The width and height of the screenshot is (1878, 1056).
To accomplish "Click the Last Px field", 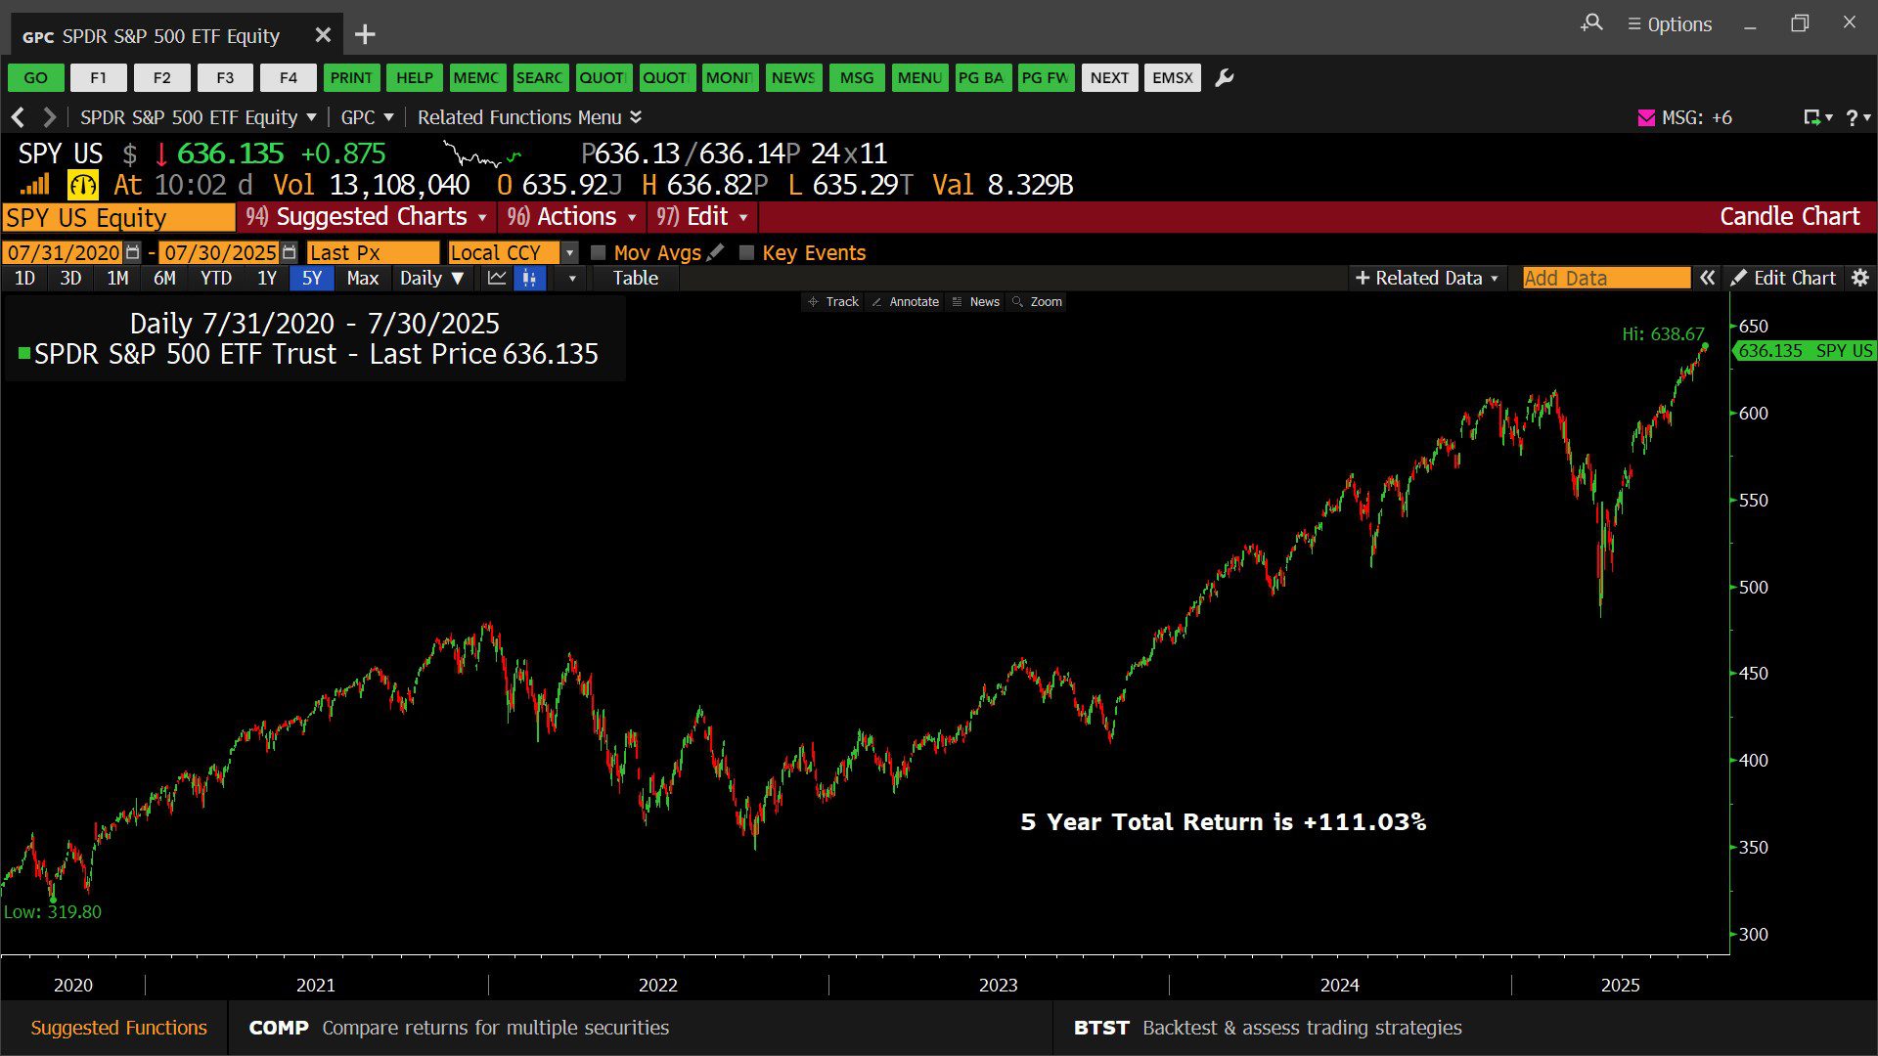I will coord(373,252).
